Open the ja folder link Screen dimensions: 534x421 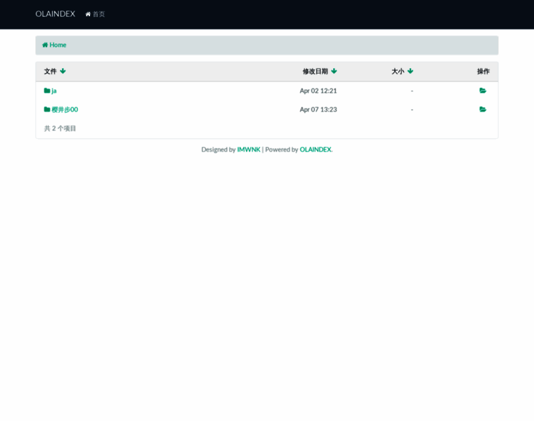click(x=51, y=91)
